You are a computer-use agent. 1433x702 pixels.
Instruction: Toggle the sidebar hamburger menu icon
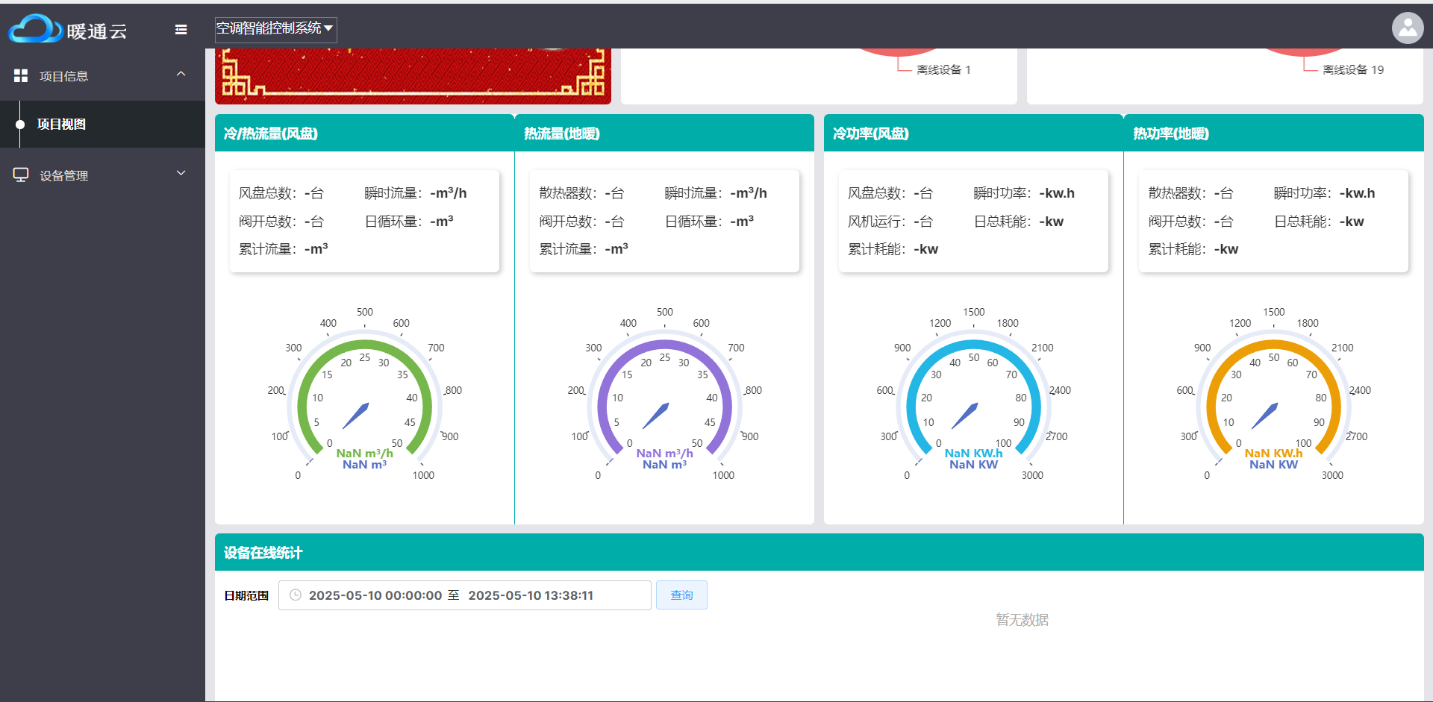(181, 30)
